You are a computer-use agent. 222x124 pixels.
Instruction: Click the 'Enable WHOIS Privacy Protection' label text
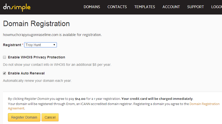point(36,57)
